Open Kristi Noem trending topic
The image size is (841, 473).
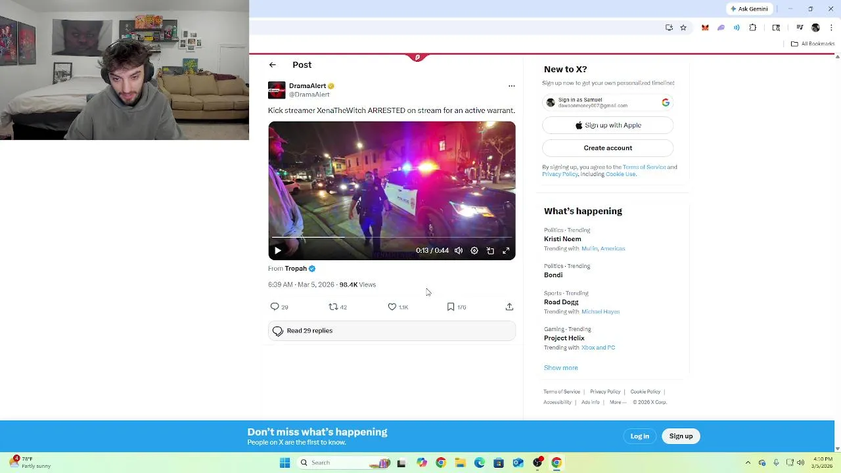pos(562,239)
